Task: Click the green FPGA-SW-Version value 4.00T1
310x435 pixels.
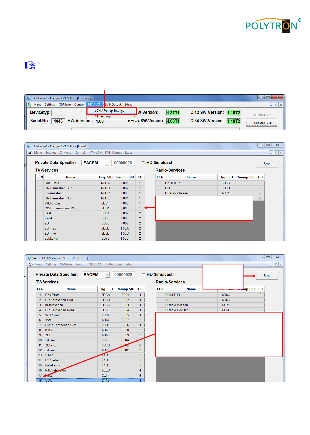Action: [173, 121]
